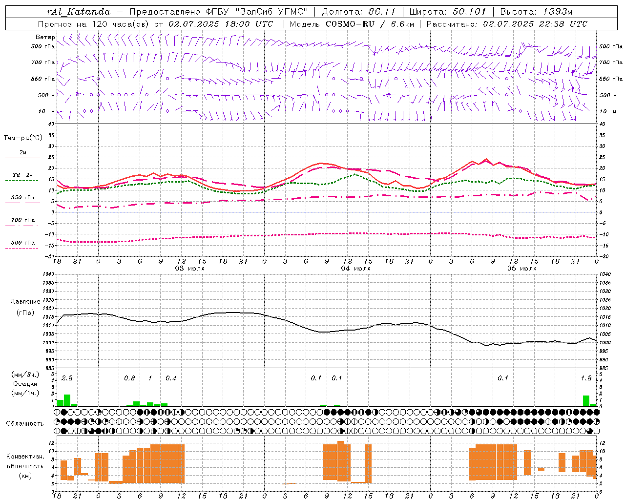
Task: Click the '0.4' precipitation amount value
Action: pyautogui.click(x=171, y=378)
